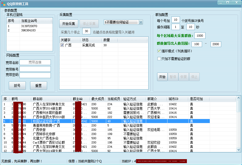Click the 恢复 resume button
Screen dimensions: 242x165
click(x=183, y=77)
